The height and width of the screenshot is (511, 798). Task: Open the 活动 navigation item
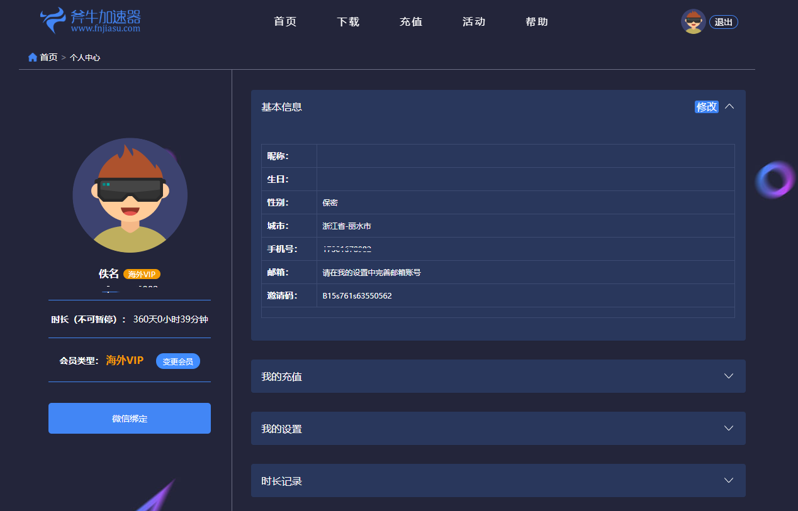tap(474, 22)
